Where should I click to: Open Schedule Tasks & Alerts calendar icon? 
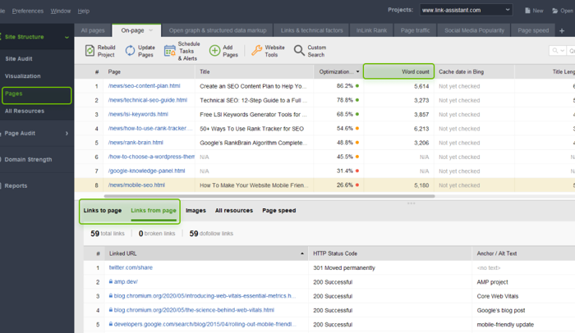pos(169,51)
